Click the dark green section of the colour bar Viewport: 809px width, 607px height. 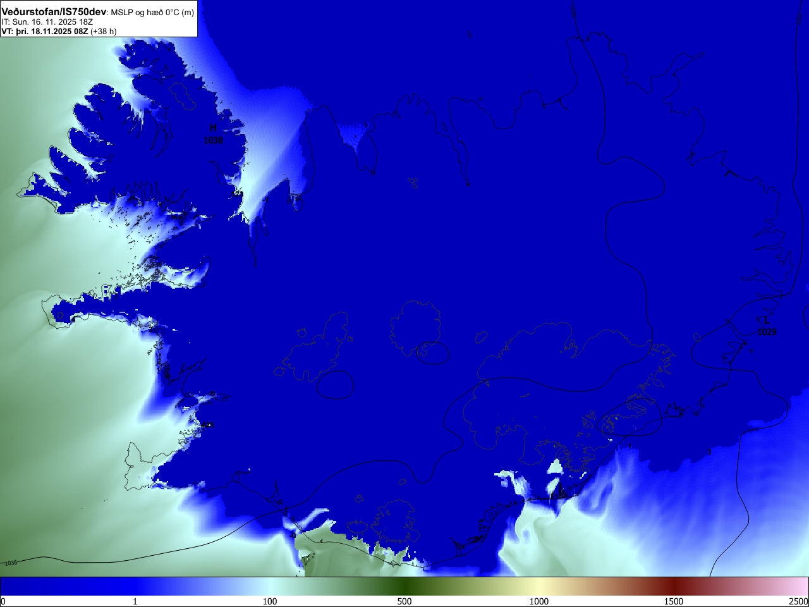pos(404,586)
